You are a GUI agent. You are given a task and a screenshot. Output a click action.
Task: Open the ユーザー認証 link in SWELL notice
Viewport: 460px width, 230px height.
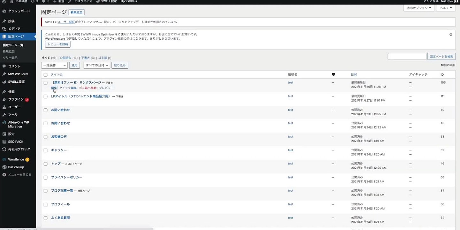point(66,22)
